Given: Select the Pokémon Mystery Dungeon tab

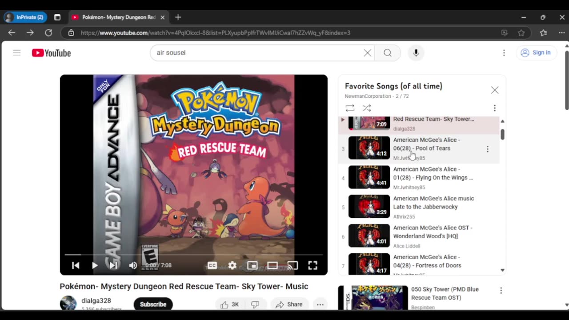Looking at the screenshot, I should pos(118,17).
